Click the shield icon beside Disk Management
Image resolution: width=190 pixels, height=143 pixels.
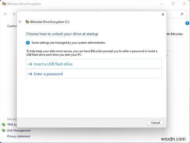[x=4, y=130]
